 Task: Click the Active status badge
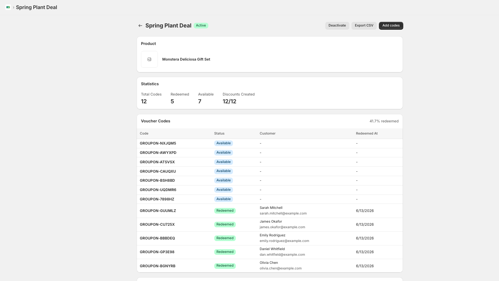click(201, 26)
